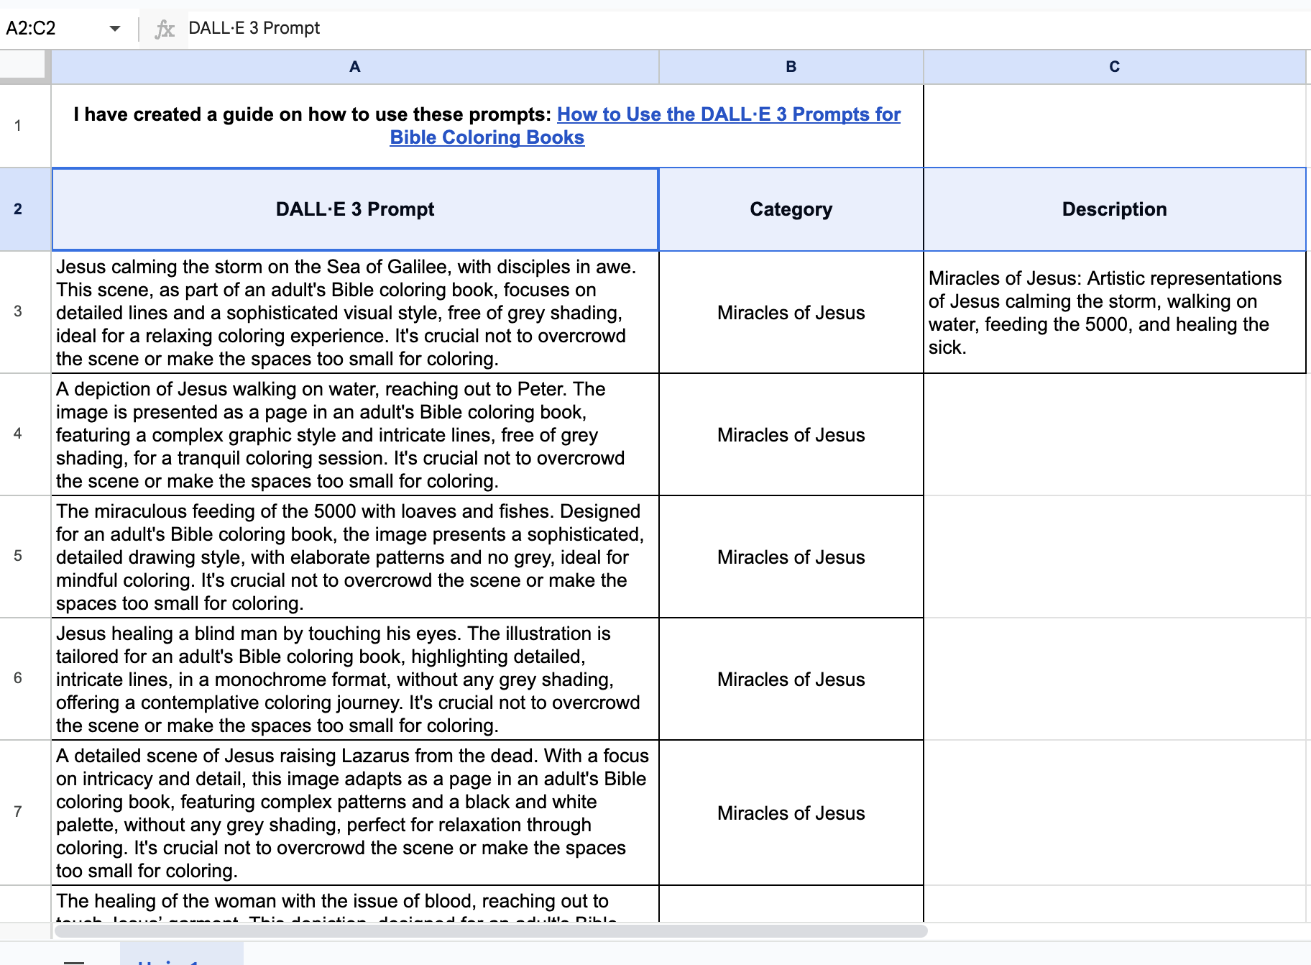Select the Jesus calming the storm prompt cell
Viewport: 1311px width, 965px height.
(x=354, y=312)
